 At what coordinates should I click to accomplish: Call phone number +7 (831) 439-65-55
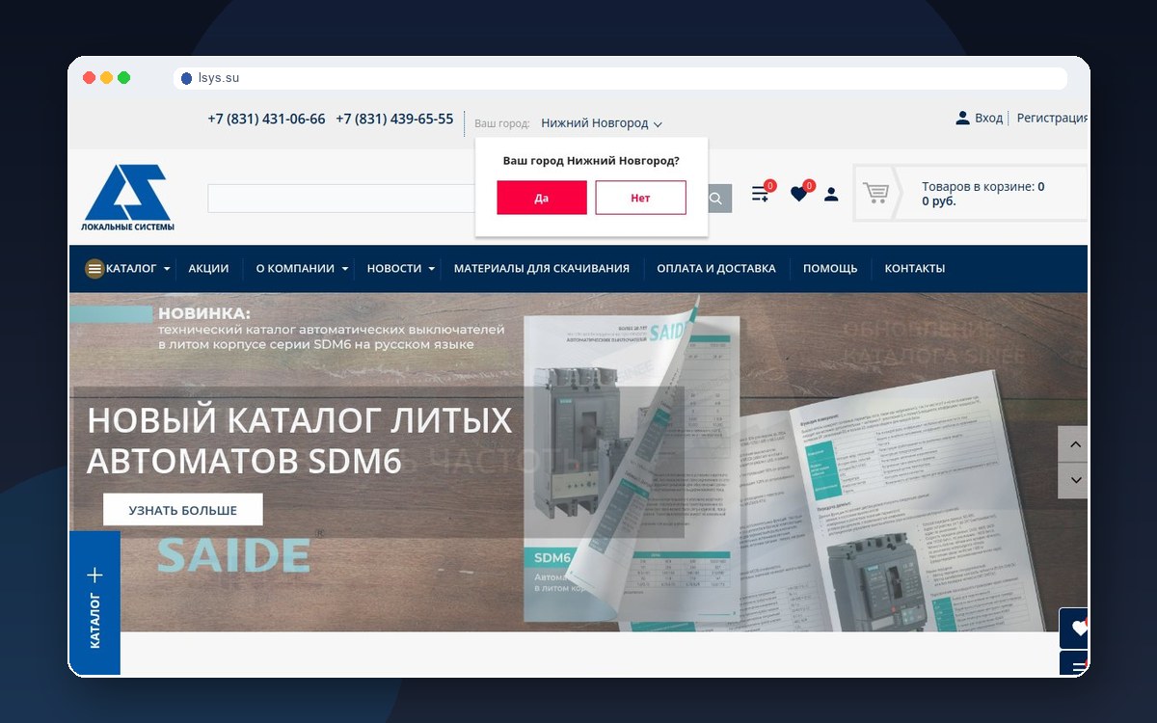pyautogui.click(x=394, y=120)
